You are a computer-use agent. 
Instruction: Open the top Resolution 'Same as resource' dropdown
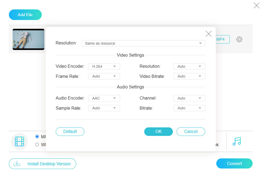(143, 43)
